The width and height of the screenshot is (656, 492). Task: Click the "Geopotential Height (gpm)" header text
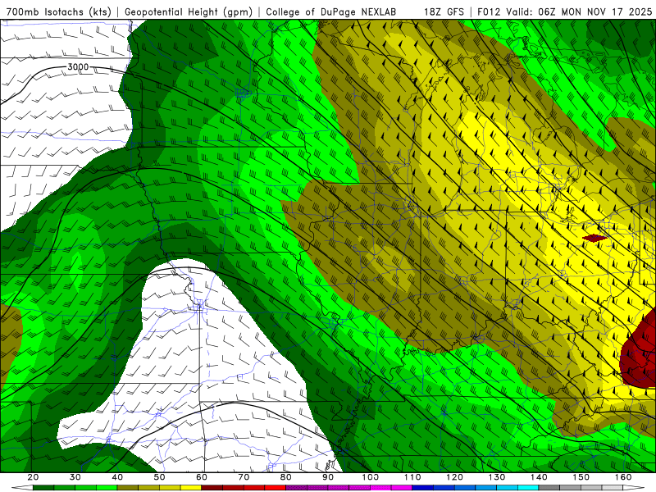click(x=189, y=12)
